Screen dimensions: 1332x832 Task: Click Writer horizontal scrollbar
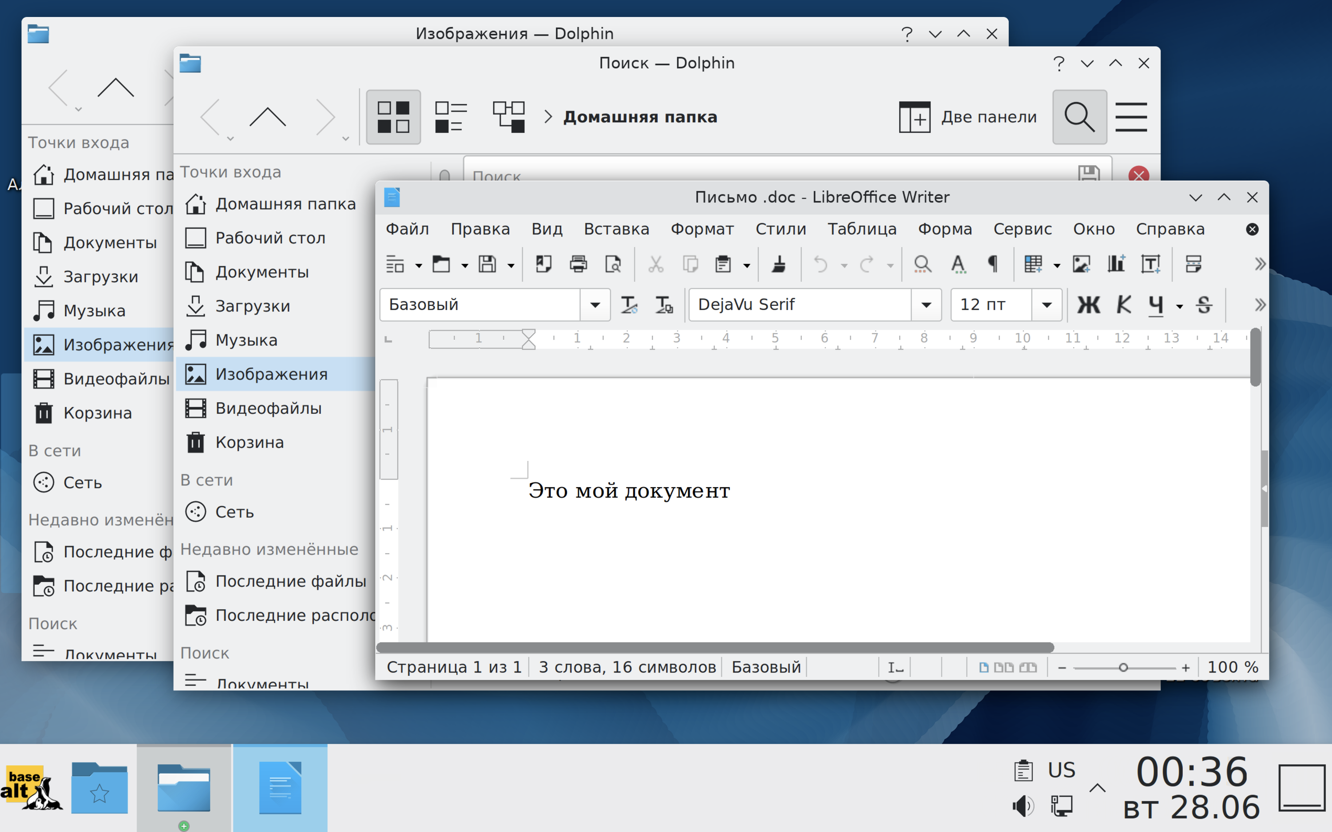click(x=715, y=648)
